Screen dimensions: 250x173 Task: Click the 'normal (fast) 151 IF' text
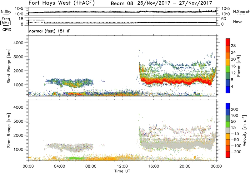coord(50,31)
